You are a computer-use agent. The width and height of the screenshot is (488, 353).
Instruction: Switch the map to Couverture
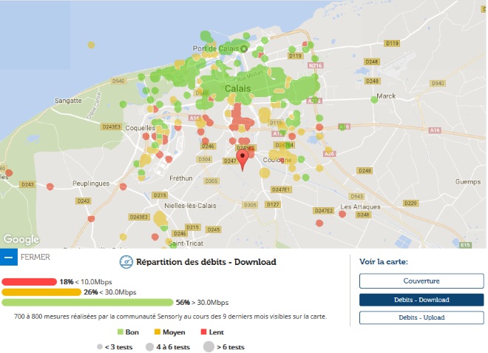421,281
